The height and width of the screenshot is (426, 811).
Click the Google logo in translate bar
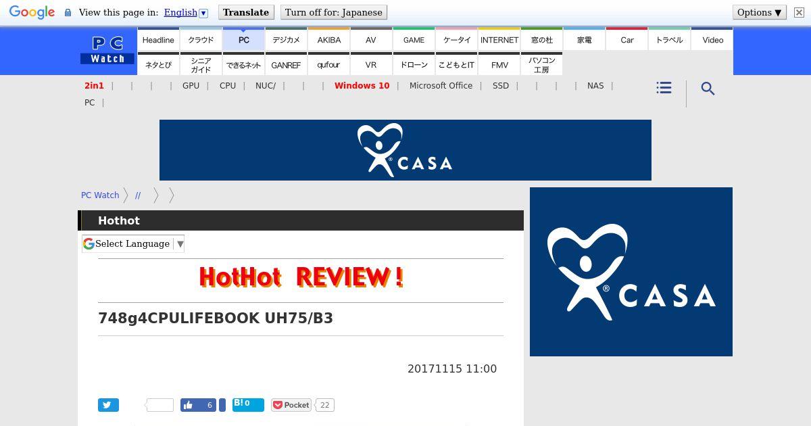click(x=32, y=12)
